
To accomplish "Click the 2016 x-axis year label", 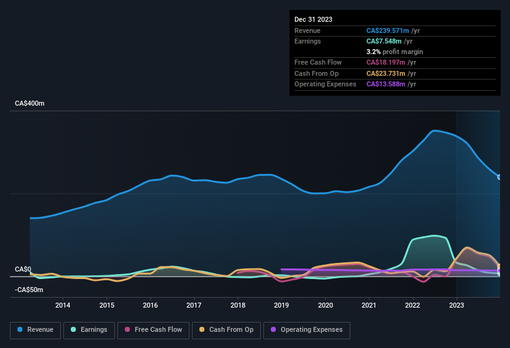I will pyautogui.click(x=150, y=305).
